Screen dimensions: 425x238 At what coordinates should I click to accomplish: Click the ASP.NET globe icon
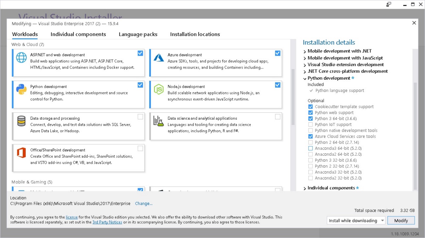coord(21,57)
